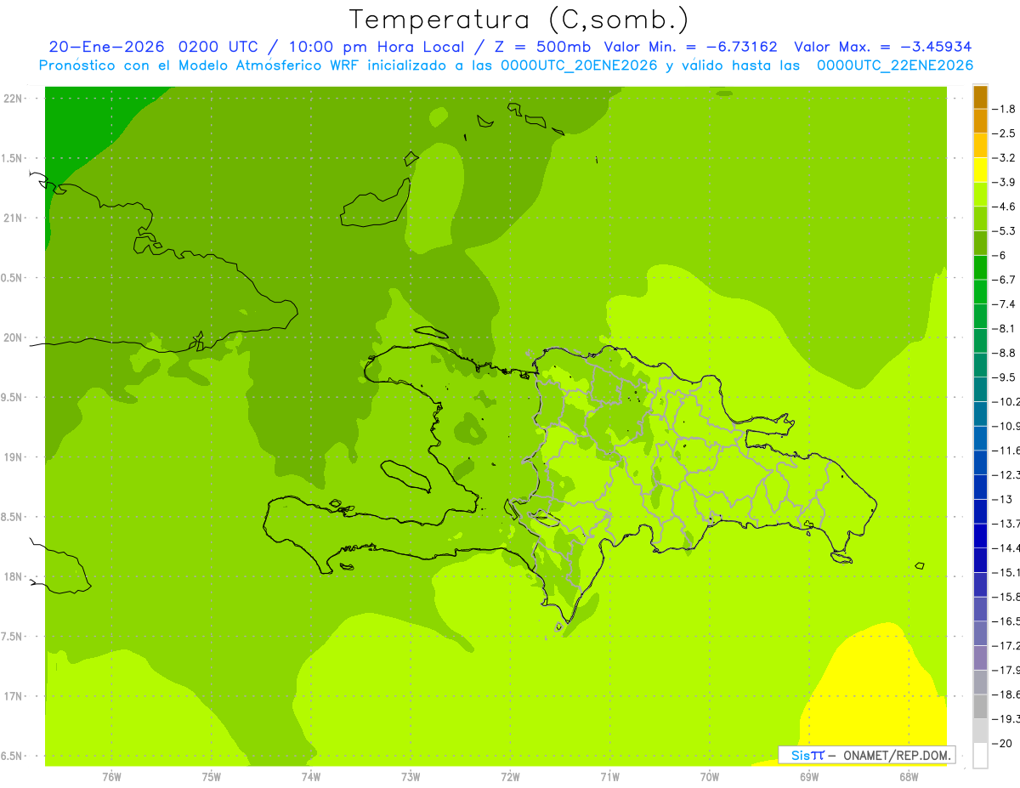This screenshot has width=1020, height=788.
Task: Click the '0000UTC_22ENE2026' valid-until text
Action: click(894, 65)
